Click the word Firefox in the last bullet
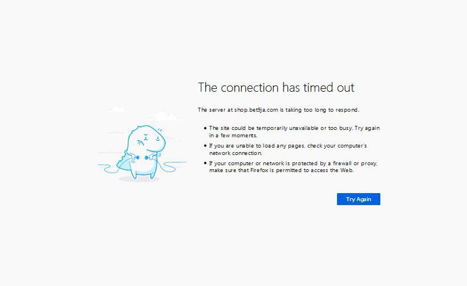467x286 pixels. click(259, 170)
